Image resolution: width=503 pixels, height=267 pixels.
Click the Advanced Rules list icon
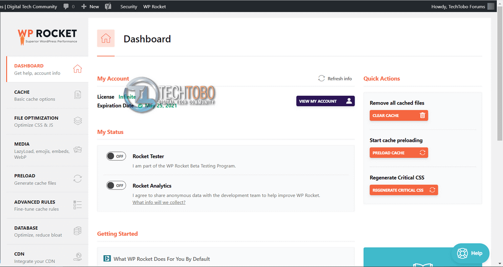pyautogui.click(x=78, y=205)
